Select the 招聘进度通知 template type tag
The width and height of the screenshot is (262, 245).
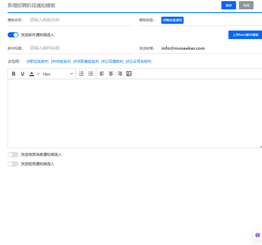coord(172,20)
